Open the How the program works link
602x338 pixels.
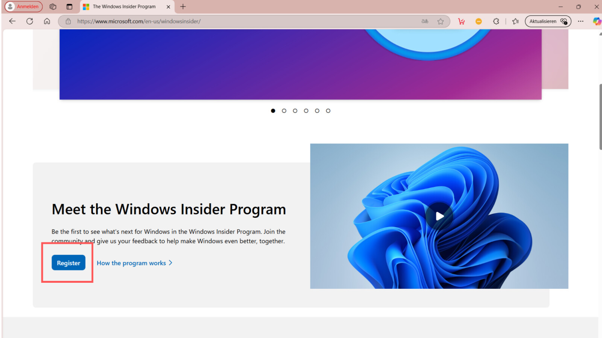point(134,263)
